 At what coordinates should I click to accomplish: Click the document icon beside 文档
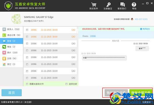tap(4, 59)
